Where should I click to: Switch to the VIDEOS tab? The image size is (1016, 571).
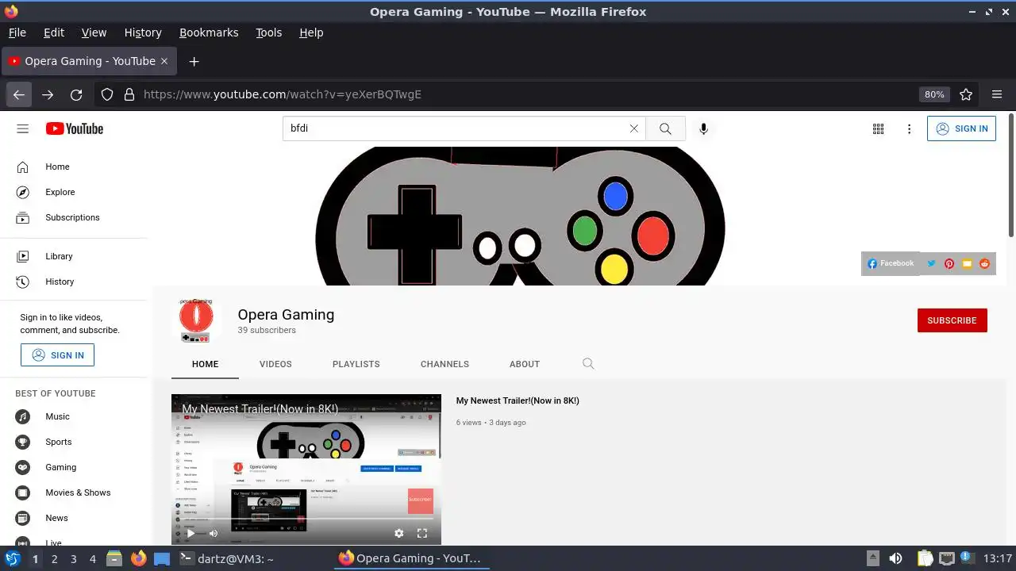tap(275, 364)
